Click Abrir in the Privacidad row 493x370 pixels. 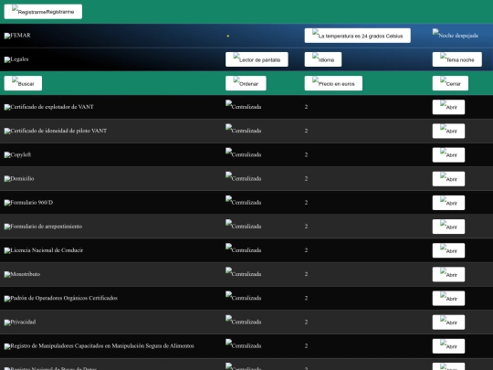[448, 322]
